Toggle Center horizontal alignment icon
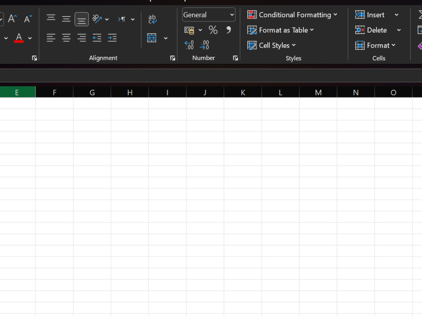Viewport: 422px width, 316px height. click(66, 37)
